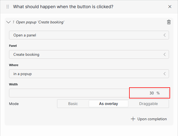Screen dimensions: 178x136
Task: Select the As overlay mode option
Action: click(x=108, y=104)
